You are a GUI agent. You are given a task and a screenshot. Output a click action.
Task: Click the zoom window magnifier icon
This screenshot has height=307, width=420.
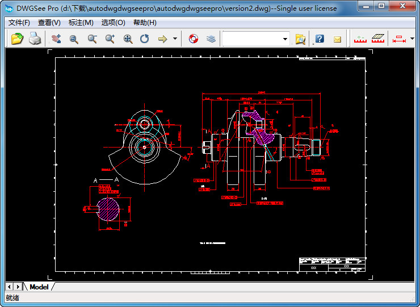tap(74, 39)
